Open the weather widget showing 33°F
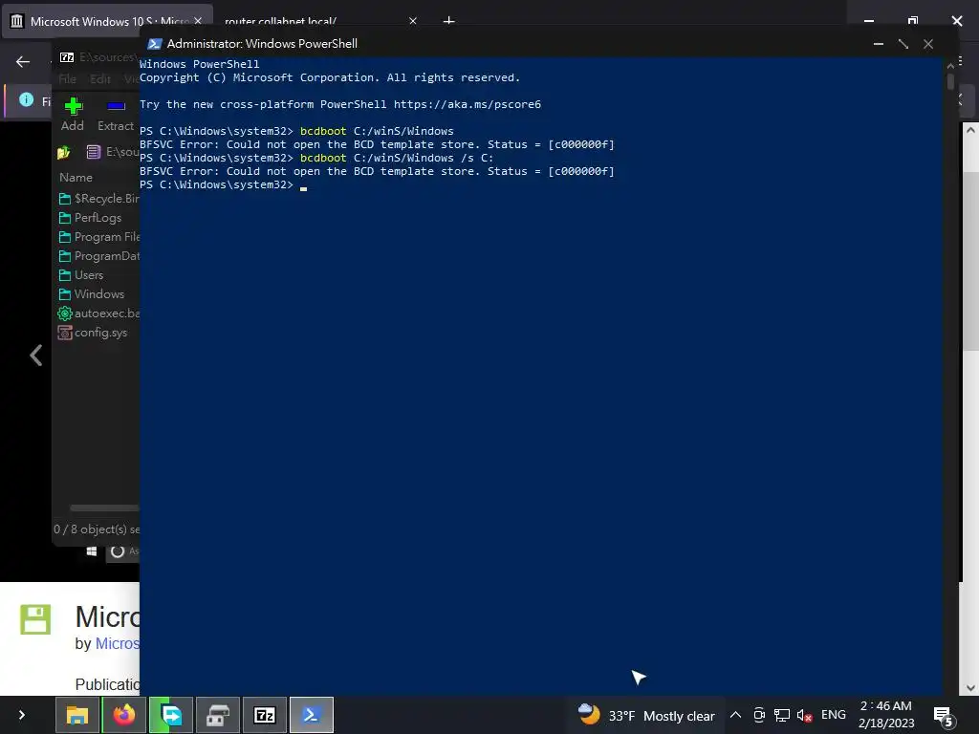979x734 pixels. pos(646,715)
